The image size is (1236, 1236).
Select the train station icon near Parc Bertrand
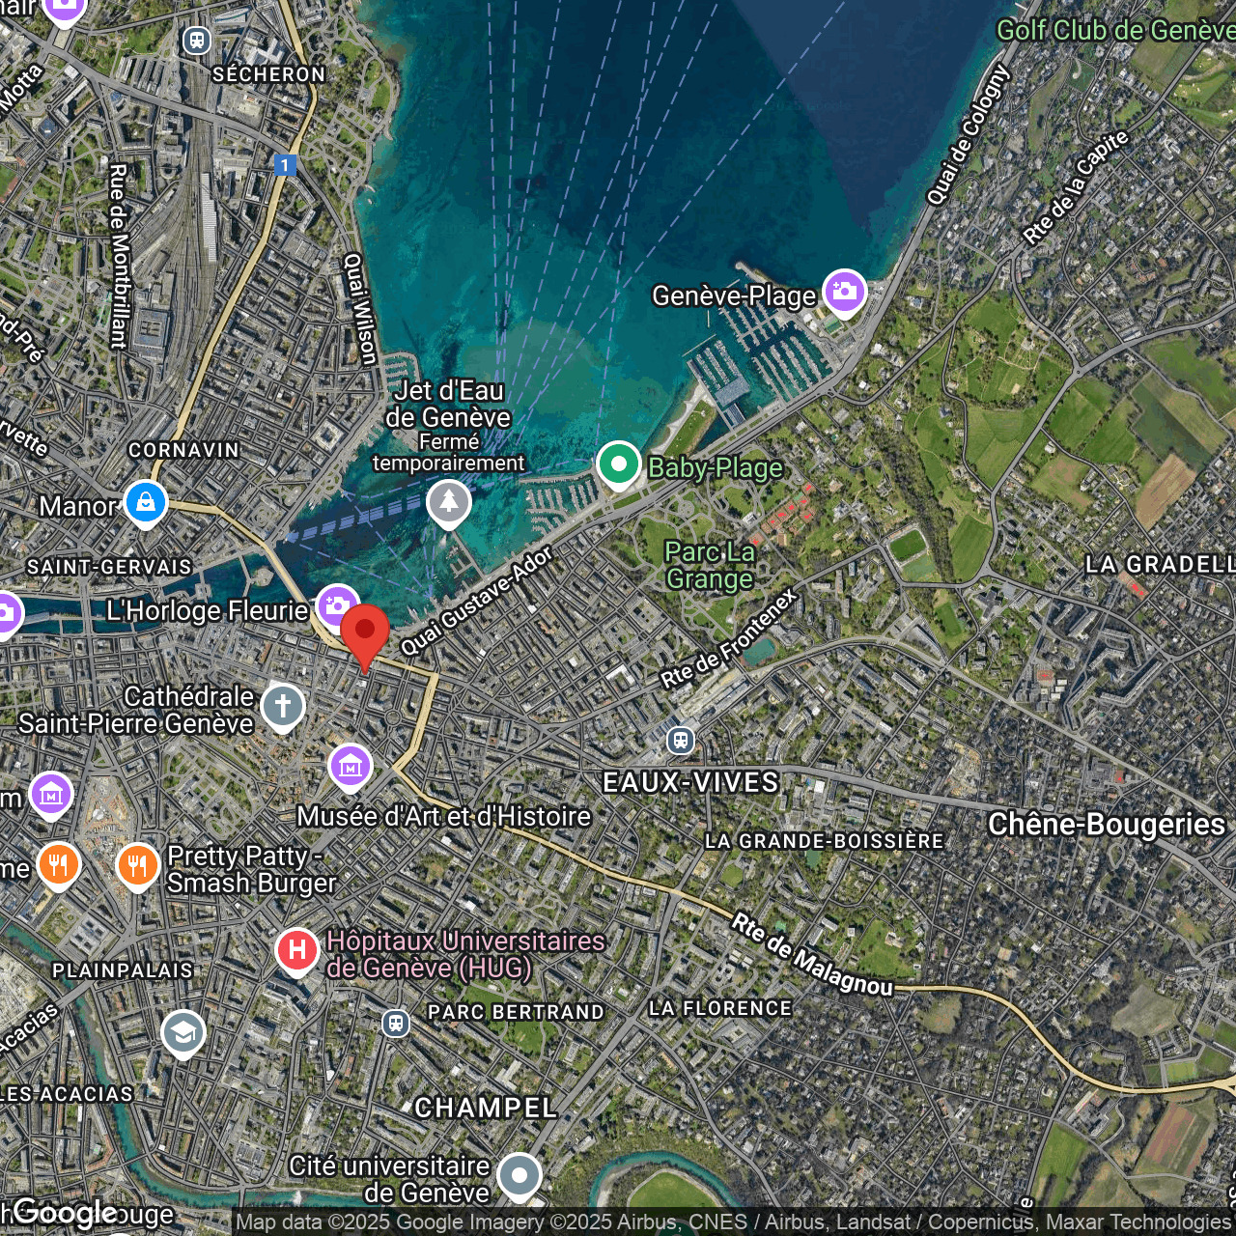coord(395,1023)
